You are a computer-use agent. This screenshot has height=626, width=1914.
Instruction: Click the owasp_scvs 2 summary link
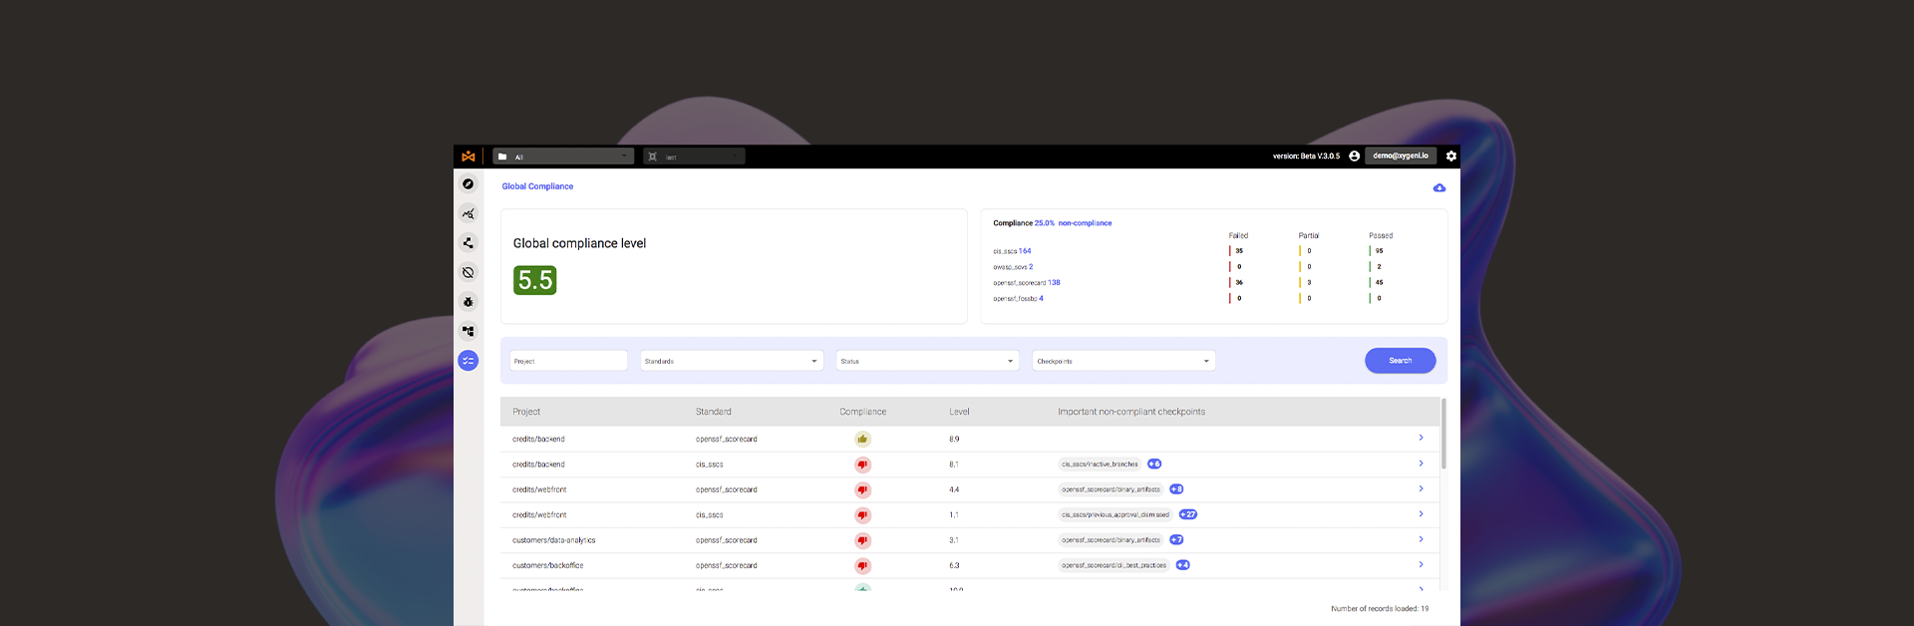coord(1013,267)
